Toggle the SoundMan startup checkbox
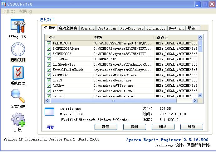The height and width of the screenshot is (152, 216). [49, 59]
